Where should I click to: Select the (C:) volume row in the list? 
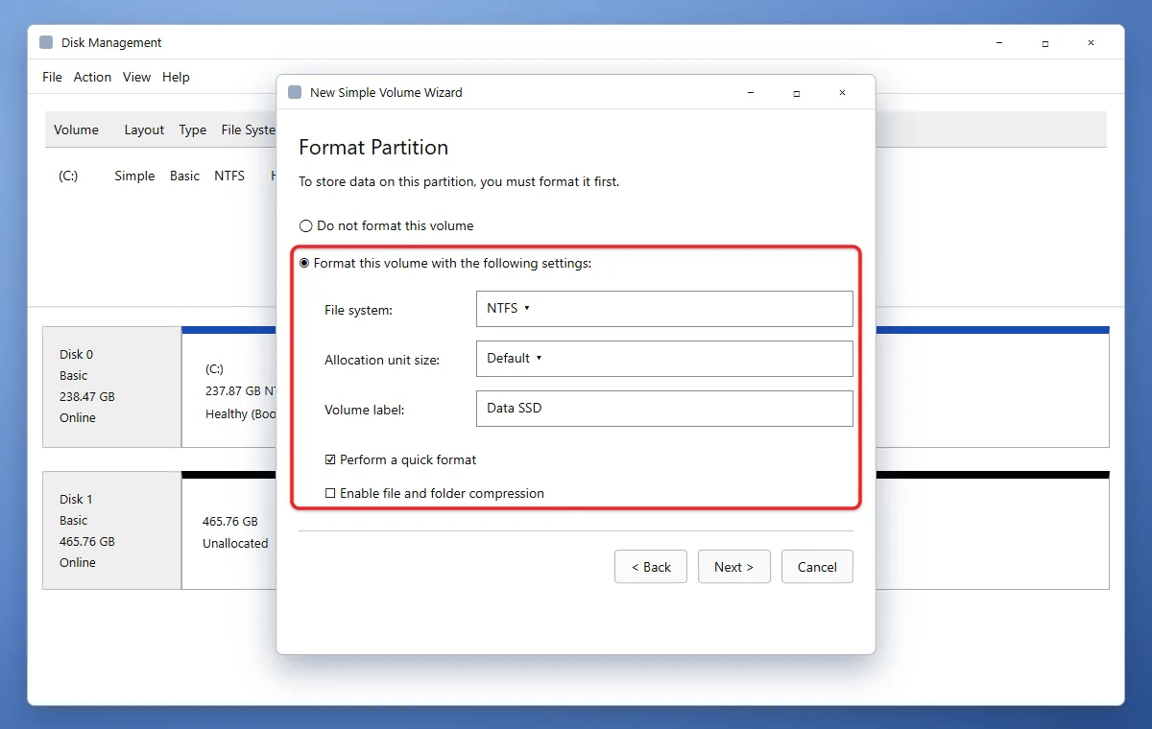point(161,176)
